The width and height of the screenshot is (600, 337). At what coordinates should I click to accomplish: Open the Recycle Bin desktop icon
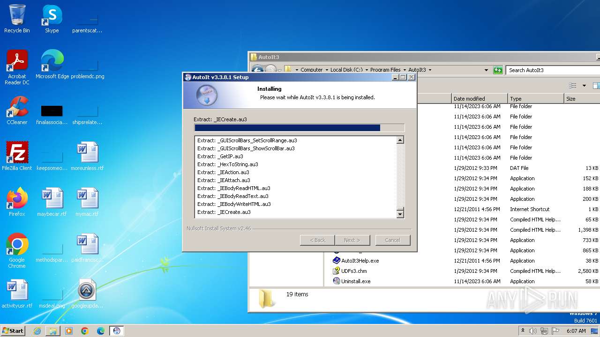pos(17,19)
